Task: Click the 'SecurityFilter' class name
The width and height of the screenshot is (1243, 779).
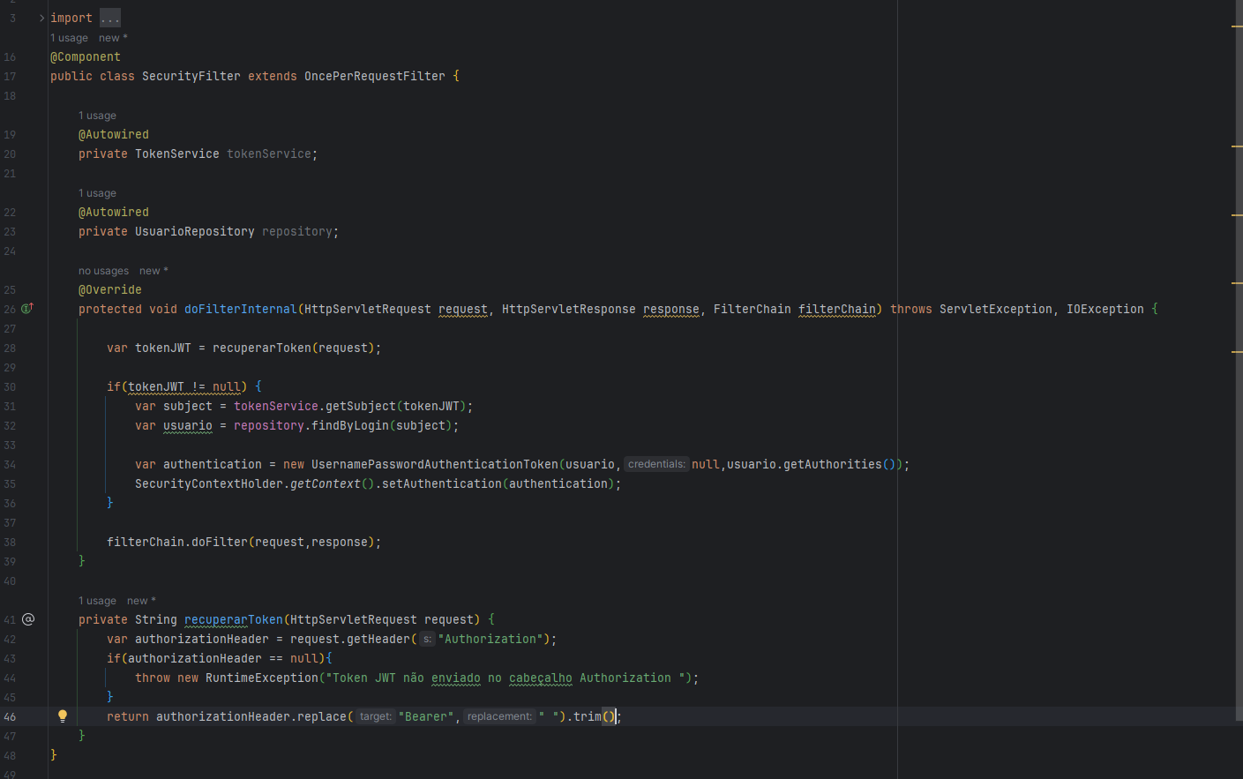Action: pos(191,76)
